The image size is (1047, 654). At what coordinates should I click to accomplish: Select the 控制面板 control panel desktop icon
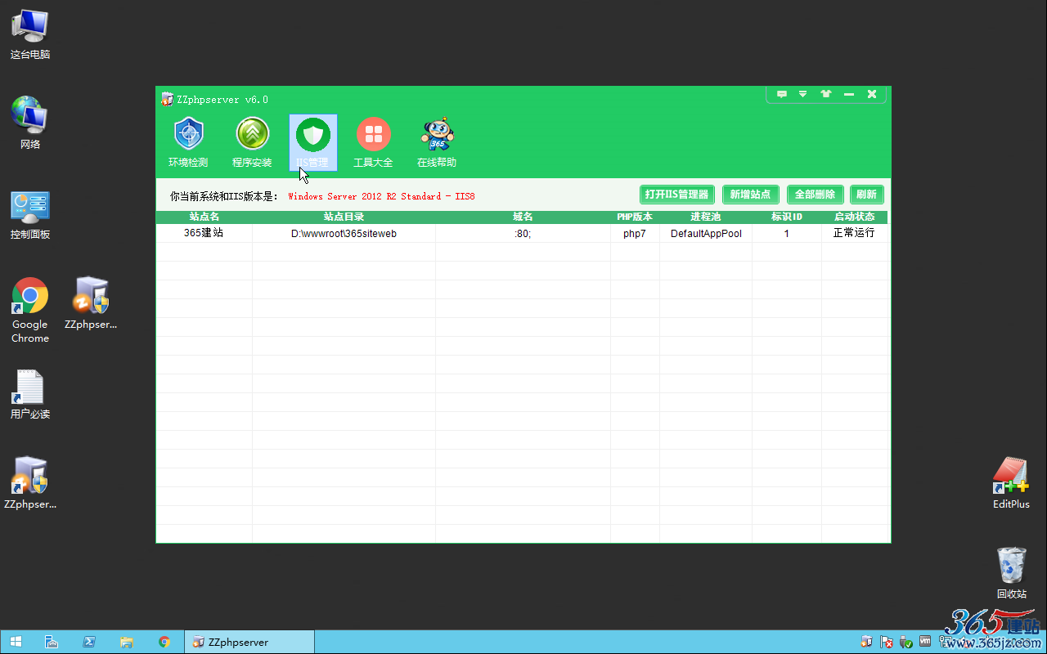tap(30, 214)
